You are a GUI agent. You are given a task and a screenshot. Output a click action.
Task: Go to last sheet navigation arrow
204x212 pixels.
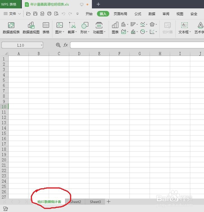click(26, 202)
